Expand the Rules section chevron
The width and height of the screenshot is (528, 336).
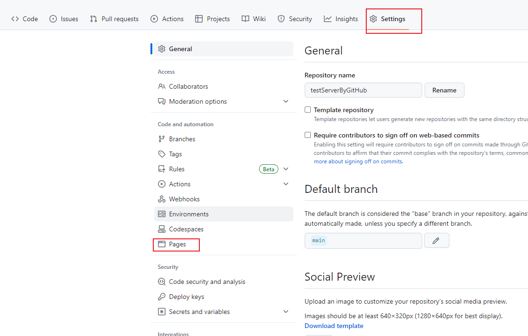(286, 169)
